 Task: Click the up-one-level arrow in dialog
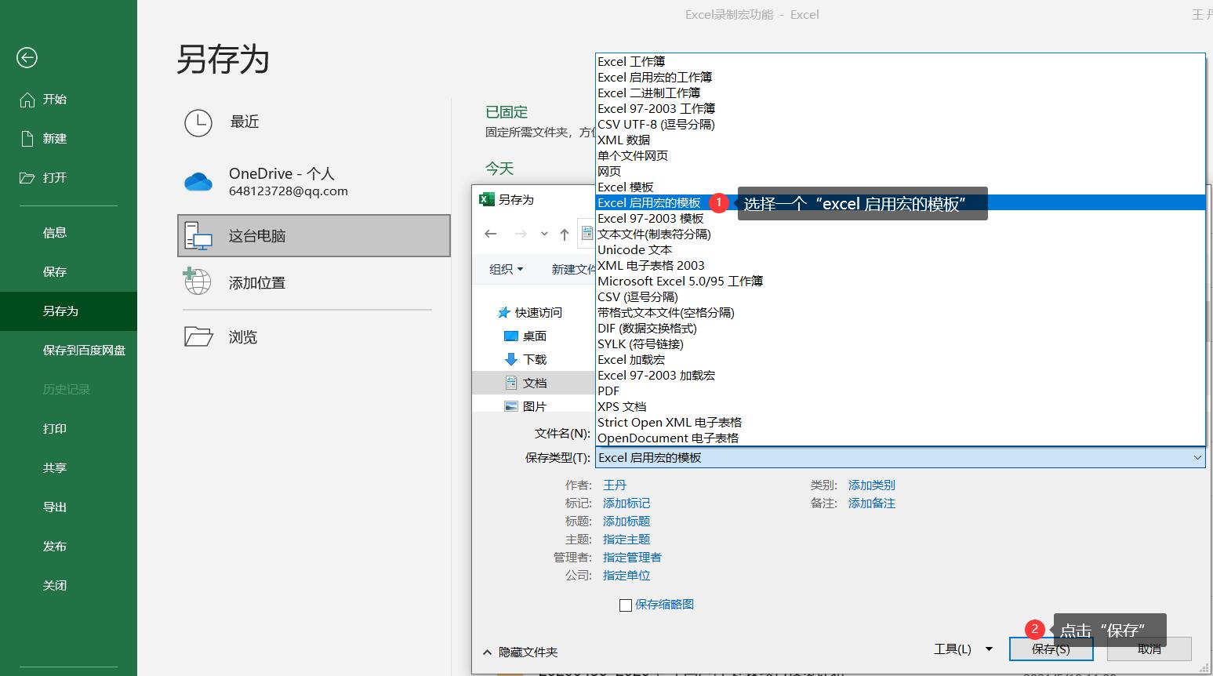[x=565, y=234]
